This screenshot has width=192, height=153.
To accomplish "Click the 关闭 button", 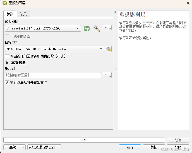I will [154, 147].
